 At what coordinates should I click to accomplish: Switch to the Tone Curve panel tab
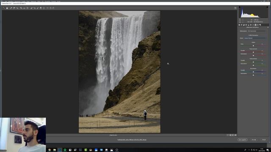point(242,25)
